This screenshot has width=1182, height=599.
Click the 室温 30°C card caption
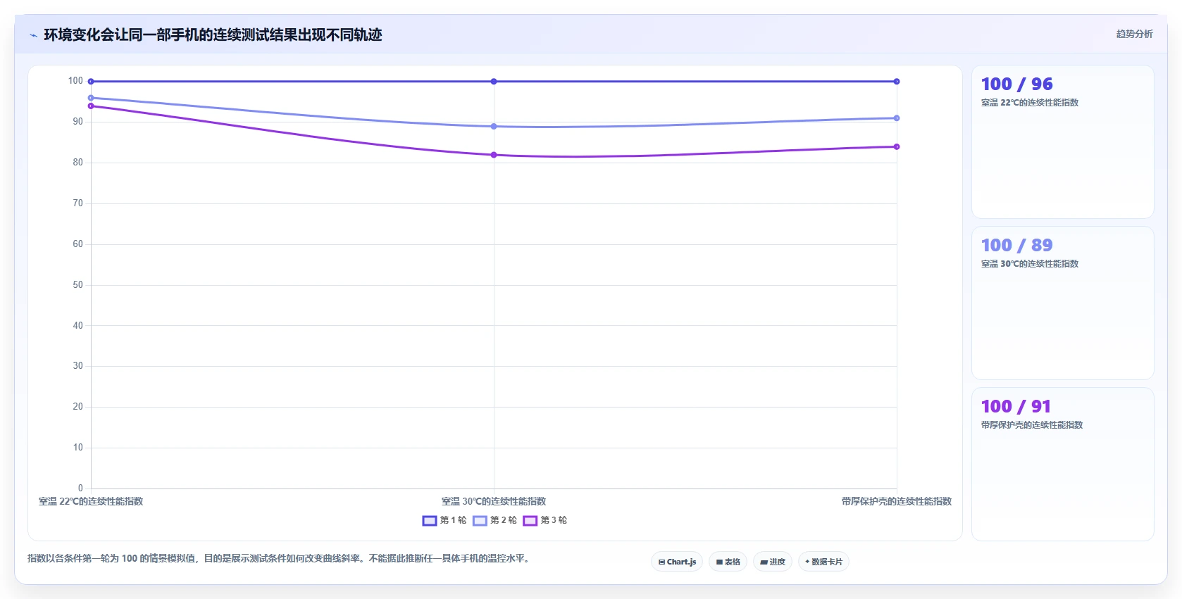point(1030,264)
